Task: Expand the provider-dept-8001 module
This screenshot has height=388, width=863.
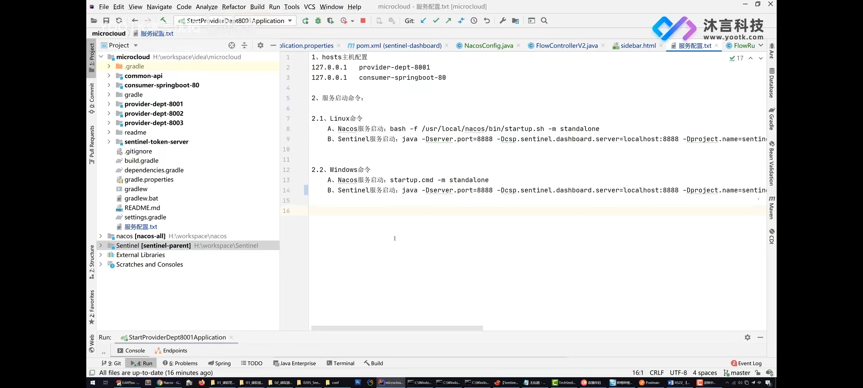Action: tap(109, 104)
